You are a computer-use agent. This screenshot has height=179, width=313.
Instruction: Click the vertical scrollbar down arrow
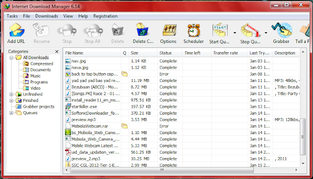tap(303, 164)
